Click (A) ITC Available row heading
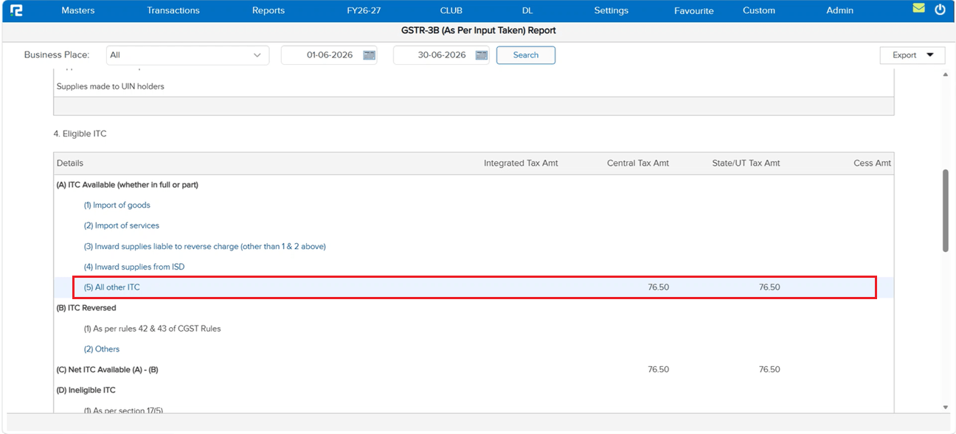Viewport: 956px width, 434px height. [x=127, y=185]
